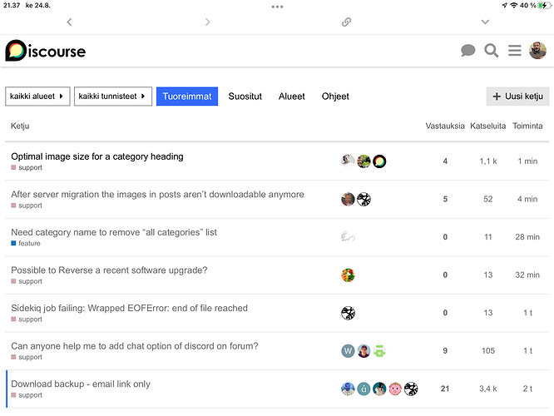554x416 pixels.
Task: Click poster avatar on Sidekiq job failing row
Action: click(348, 313)
